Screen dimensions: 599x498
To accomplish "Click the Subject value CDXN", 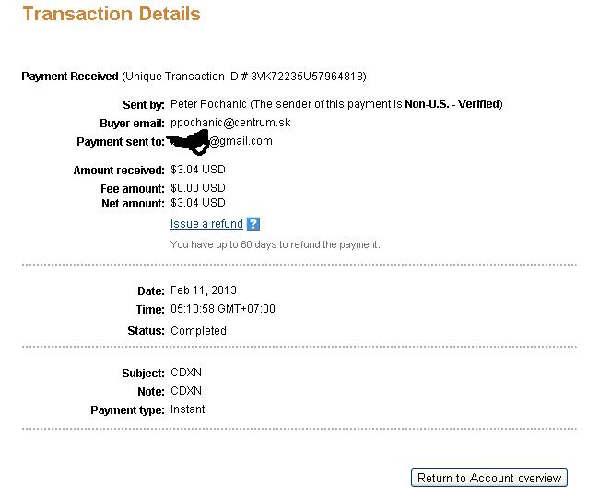I will (186, 373).
